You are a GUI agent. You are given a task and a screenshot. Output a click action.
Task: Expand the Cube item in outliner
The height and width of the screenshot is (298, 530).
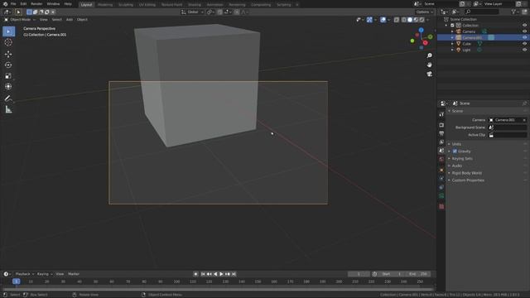pos(452,44)
